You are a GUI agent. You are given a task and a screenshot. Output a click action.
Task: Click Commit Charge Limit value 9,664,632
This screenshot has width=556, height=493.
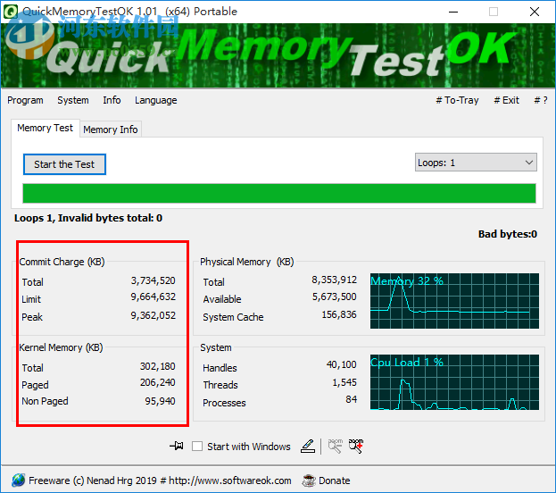point(154,297)
